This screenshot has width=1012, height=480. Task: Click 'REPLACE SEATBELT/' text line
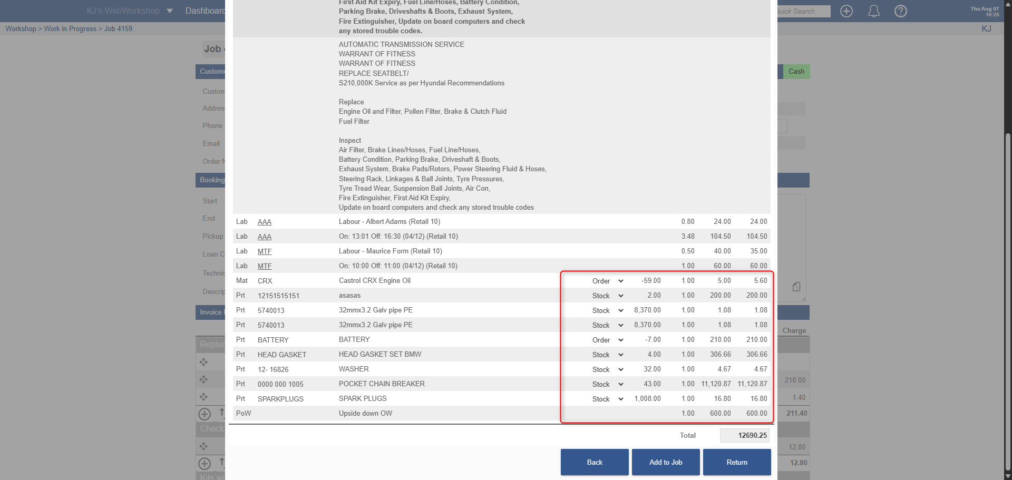pos(374,73)
